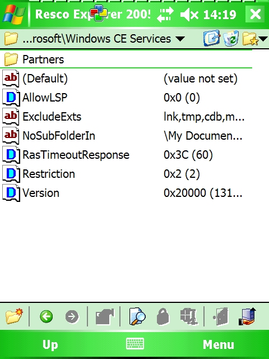Select the ExcludeExts registry value
Image resolution: width=269 pixels, height=359 pixels.
pyautogui.click(x=126, y=117)
